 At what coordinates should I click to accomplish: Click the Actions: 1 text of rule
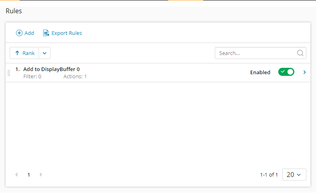point(75,76)
